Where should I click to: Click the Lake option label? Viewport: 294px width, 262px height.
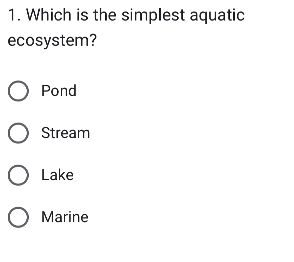pos(57,175)
